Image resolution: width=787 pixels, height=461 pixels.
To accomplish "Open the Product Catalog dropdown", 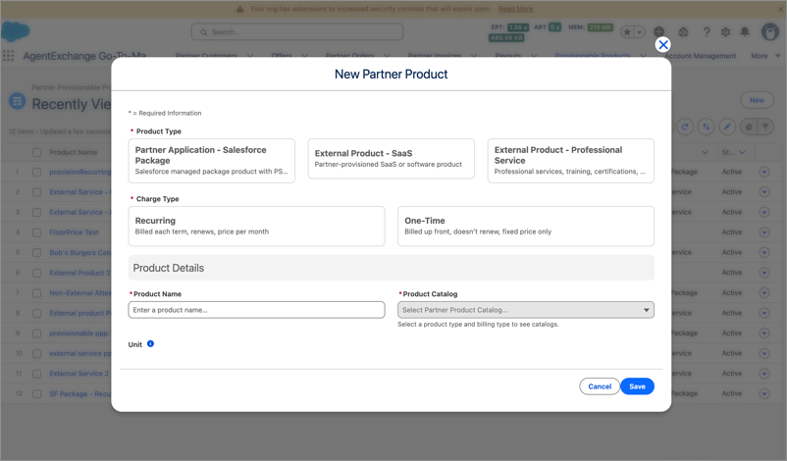I will click(x=526, y=310).
